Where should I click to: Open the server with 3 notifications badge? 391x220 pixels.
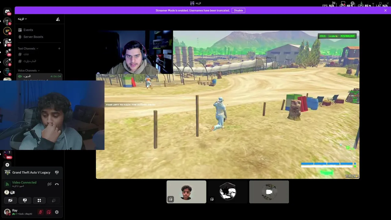pyautogui.click(x=7, y=62)
